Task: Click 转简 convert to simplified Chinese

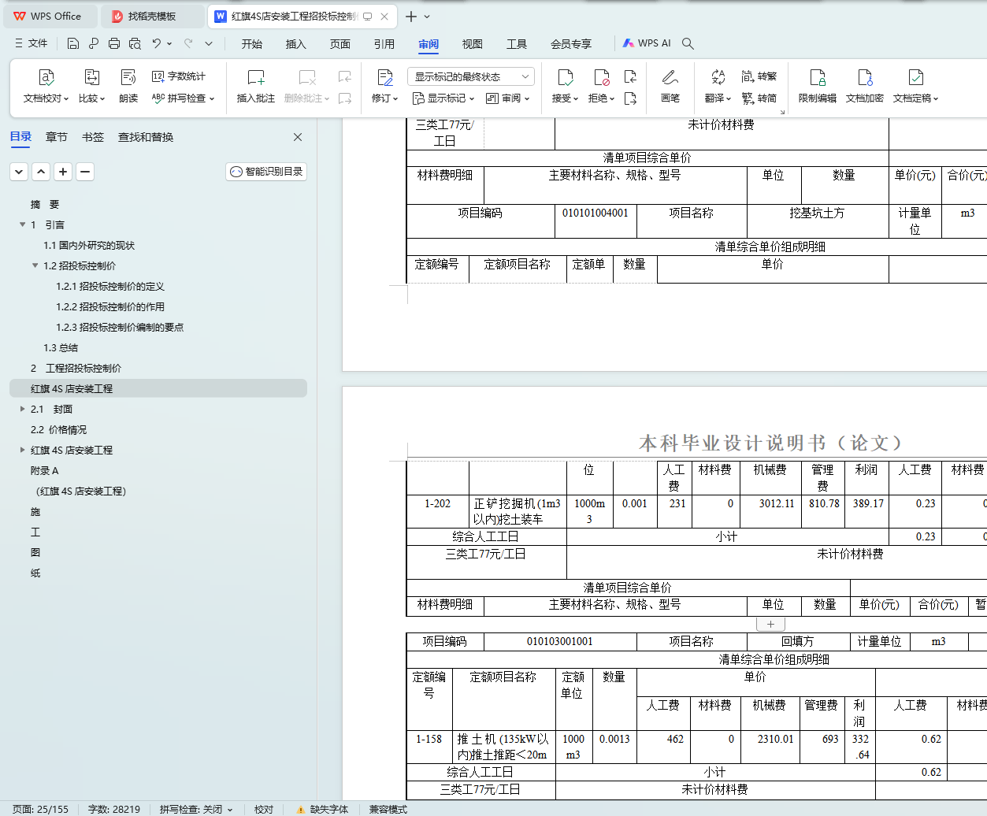Action: (x=759, y=98)
